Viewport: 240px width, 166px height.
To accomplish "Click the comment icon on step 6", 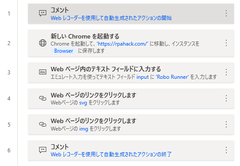I will tap(43, 150).
